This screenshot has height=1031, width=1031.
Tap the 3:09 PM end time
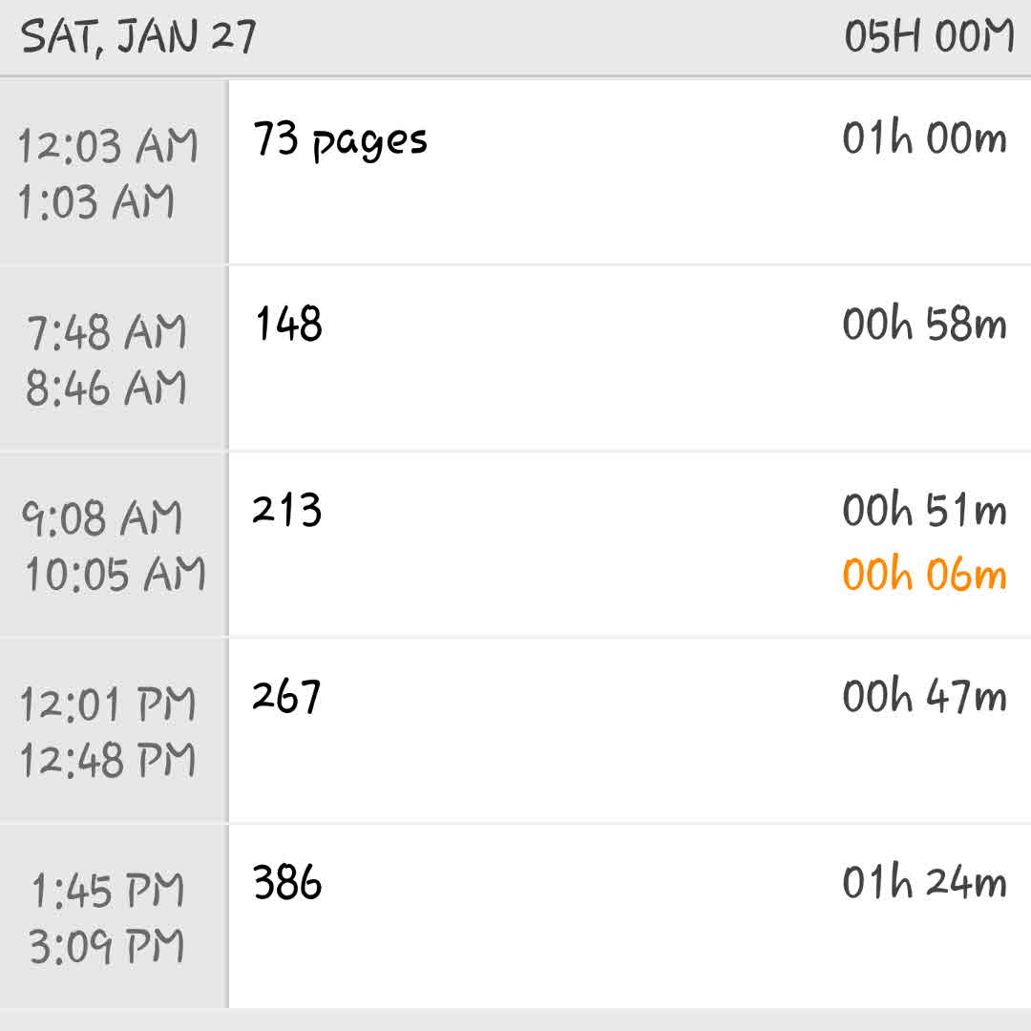pyautogui.click(x=107, y=947)
